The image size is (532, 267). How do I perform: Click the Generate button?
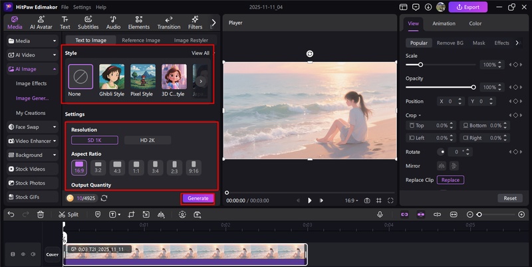coord(198,198)
